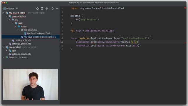Collapse the my-project root node
The width and height of the screenshot is (188, 106).
(3, 47)
